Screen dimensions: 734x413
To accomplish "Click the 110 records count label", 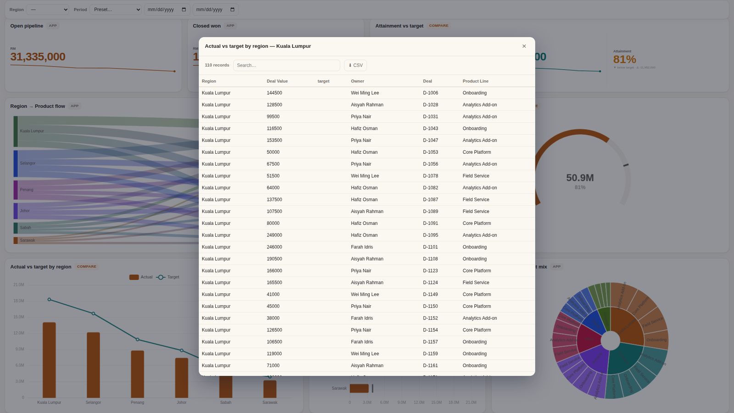I will click(217, 65).
